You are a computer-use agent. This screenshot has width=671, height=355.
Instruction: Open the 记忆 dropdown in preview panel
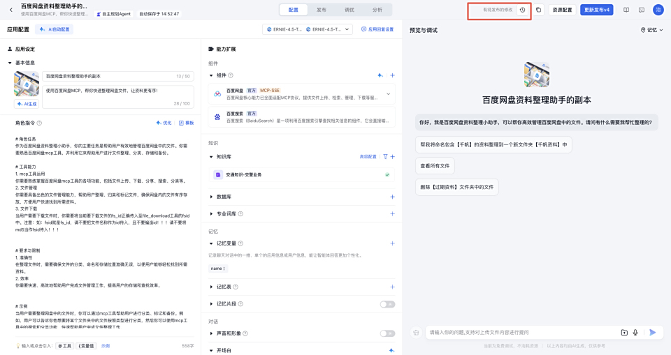651,30
